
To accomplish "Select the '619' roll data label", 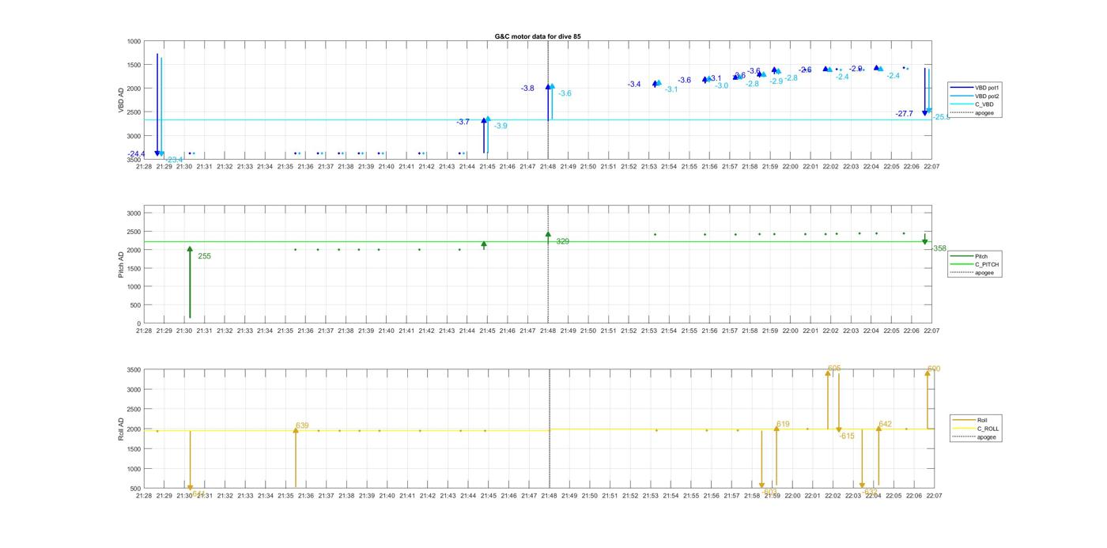I will click(783, 424).
